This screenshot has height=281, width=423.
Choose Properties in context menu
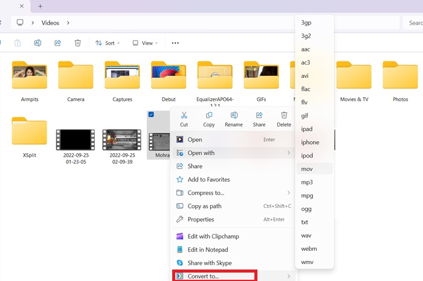(x=233, y=219)
